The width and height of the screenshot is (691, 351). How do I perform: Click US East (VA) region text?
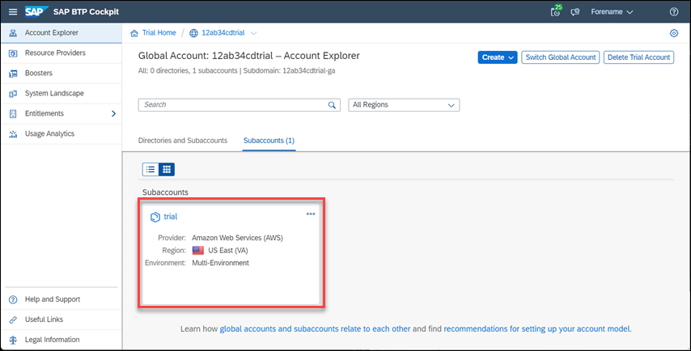[x=228, y=251]
